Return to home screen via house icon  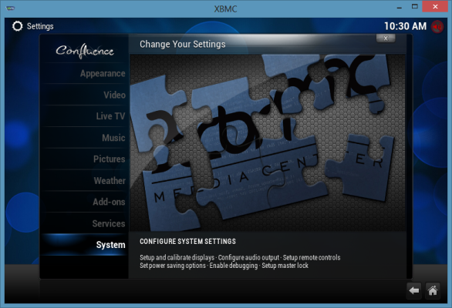point(433,291)
